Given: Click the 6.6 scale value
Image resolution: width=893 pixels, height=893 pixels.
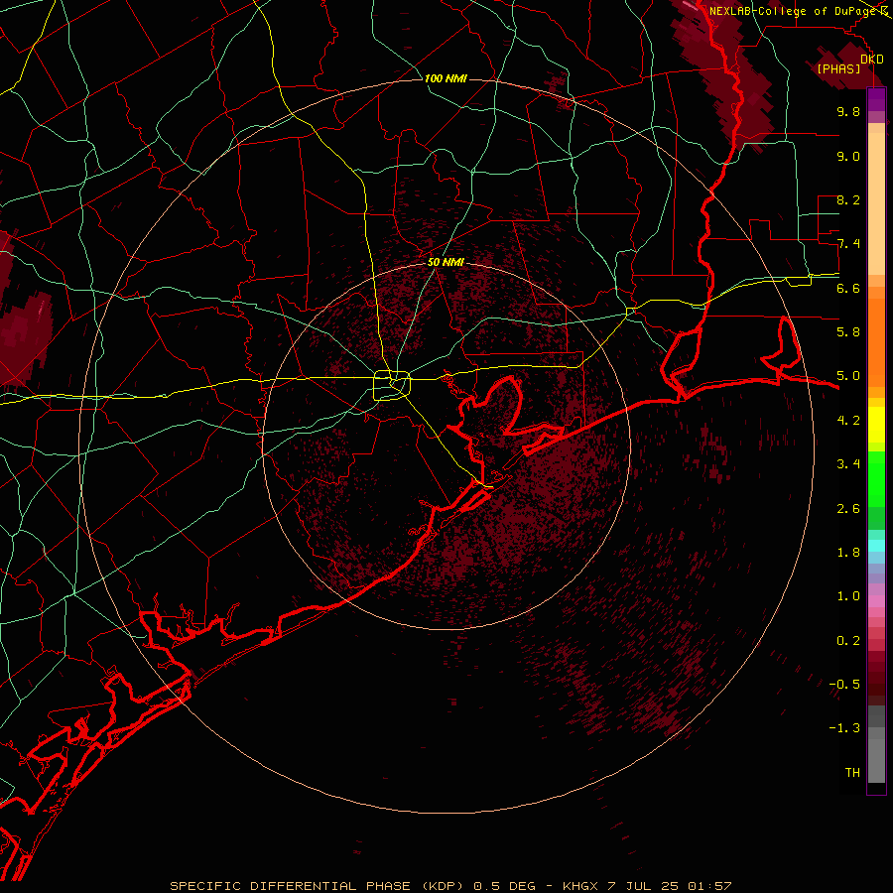Looking at the screenshot, I should (x=848, y=288).
